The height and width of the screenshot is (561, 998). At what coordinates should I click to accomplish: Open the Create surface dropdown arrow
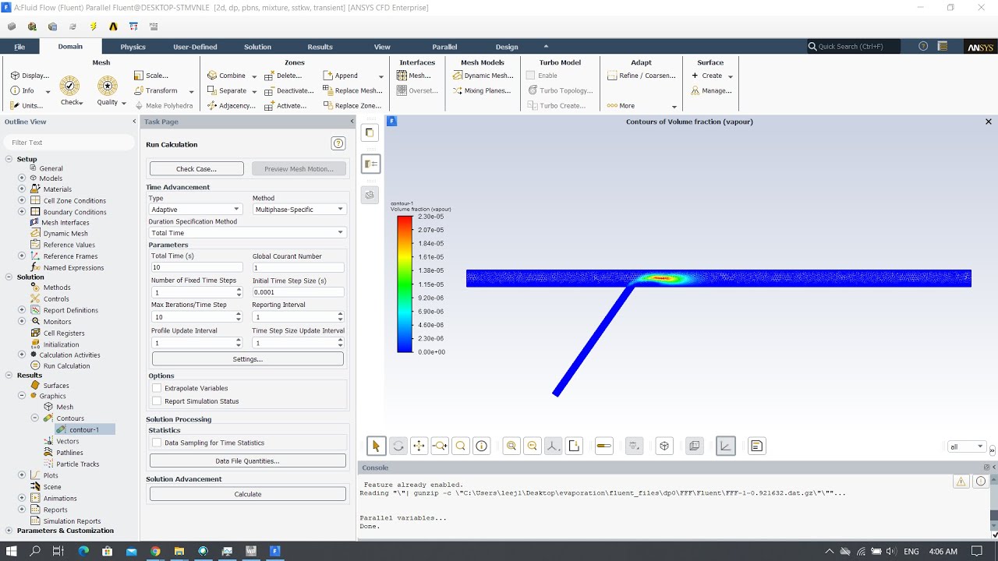point(731,76)
